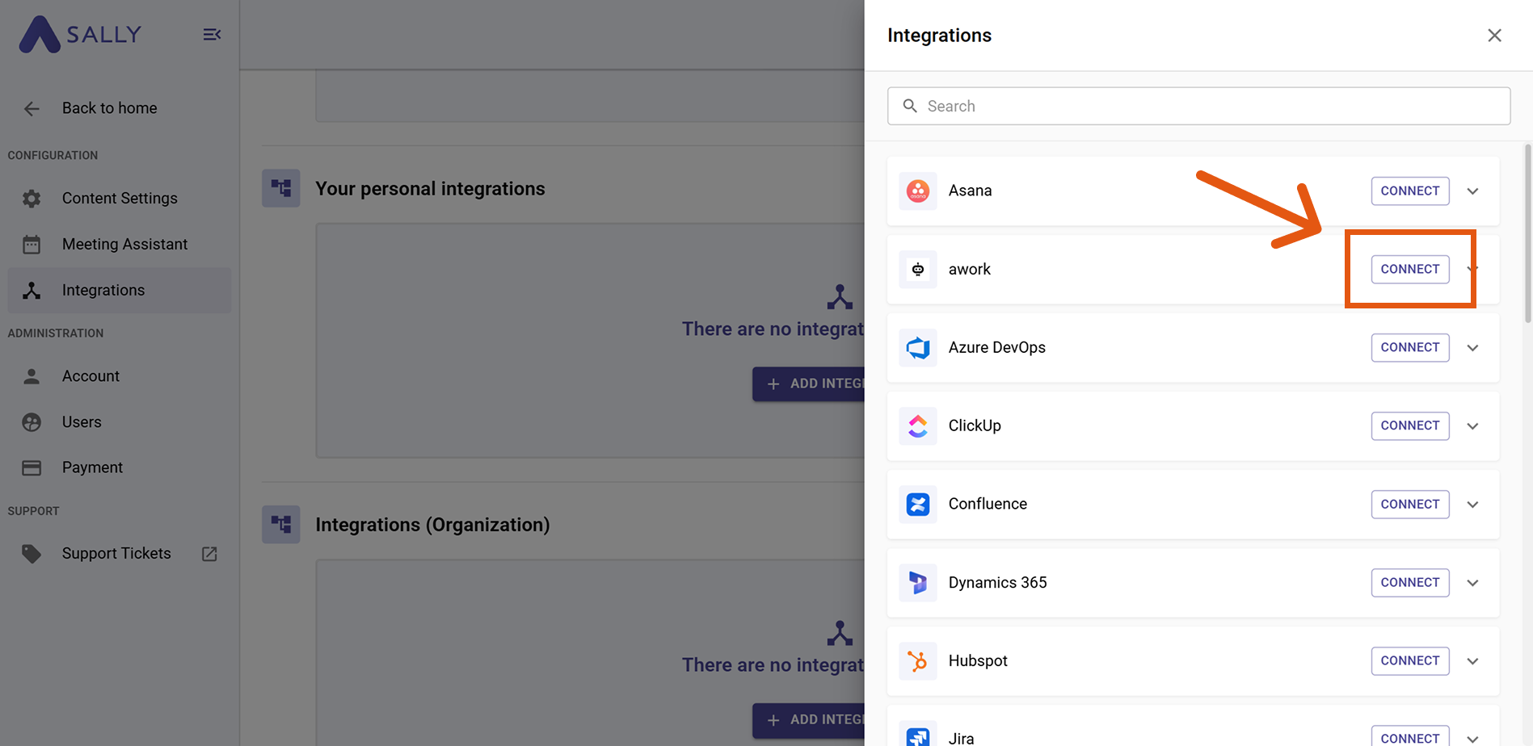This screenshot has width=1533, height=746.
Task: Expand the Hubspot integration chevron
Action: click(x=1472, y=661)
